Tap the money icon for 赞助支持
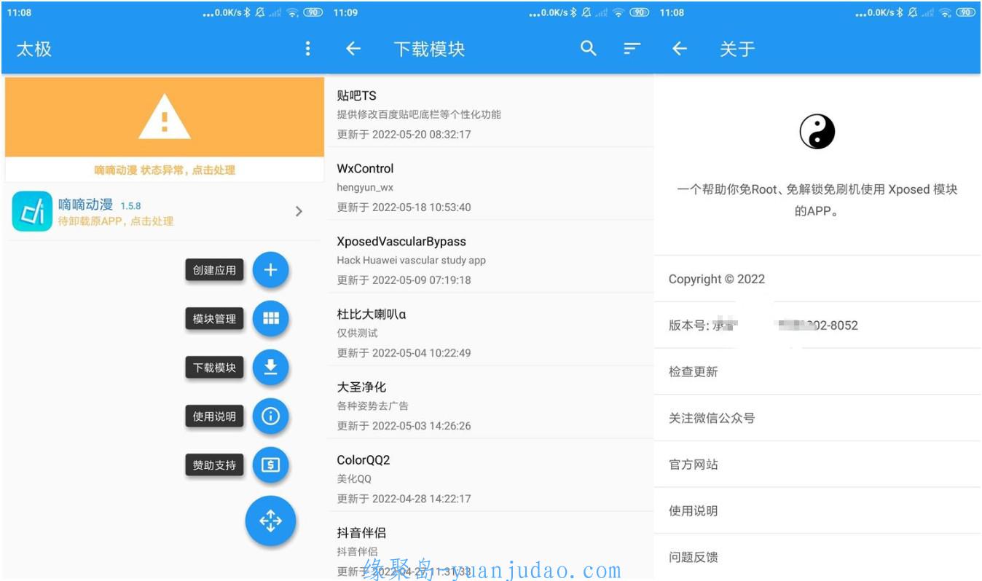Image resolution: width=982 pixels, height=581 pixels. (270, 465)
